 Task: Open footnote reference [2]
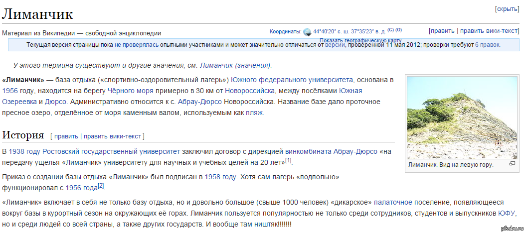pyautogui.click(x=101, y=186)
